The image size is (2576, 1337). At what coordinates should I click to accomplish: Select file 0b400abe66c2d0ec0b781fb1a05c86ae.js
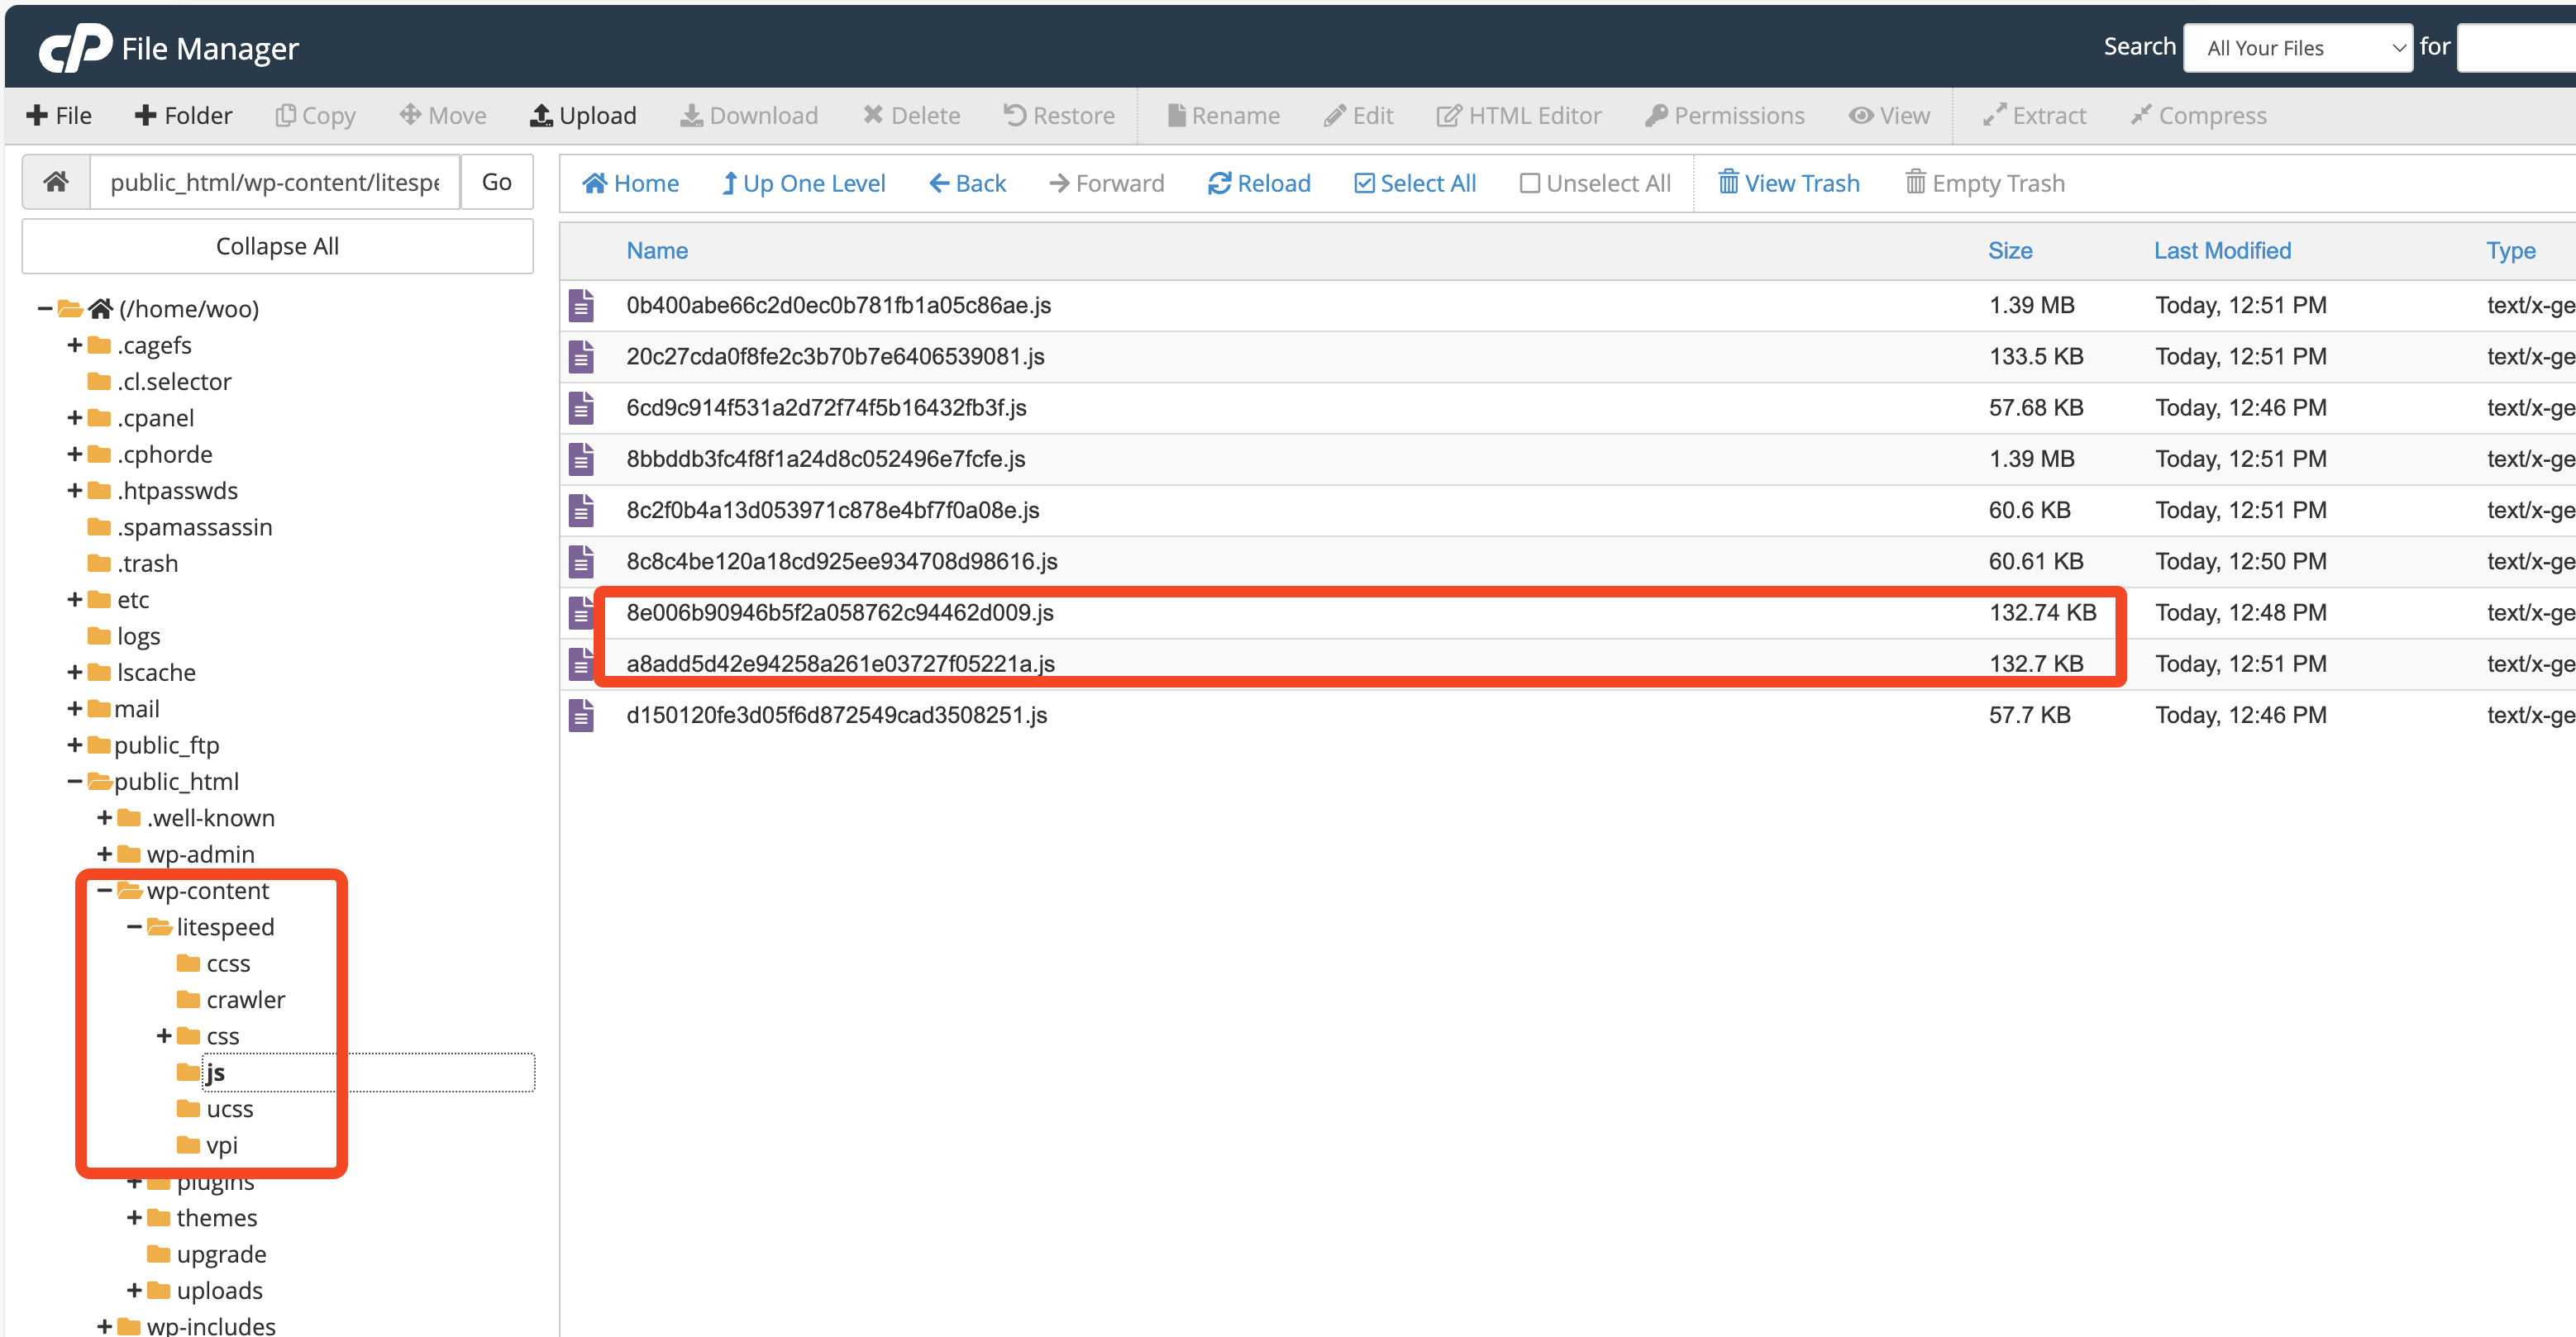point(838,306)
